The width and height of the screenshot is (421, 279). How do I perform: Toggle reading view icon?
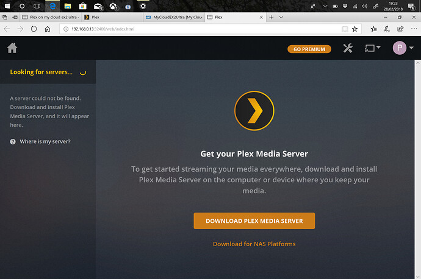pos(345,29)
